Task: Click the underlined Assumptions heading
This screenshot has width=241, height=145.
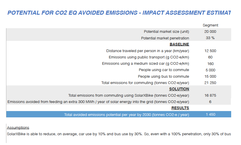Action: (x=18, y=127)
